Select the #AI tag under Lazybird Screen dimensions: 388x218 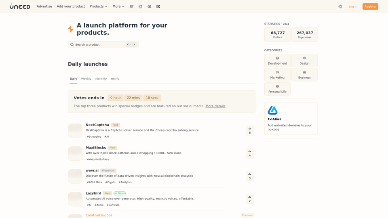click(89, 205)
